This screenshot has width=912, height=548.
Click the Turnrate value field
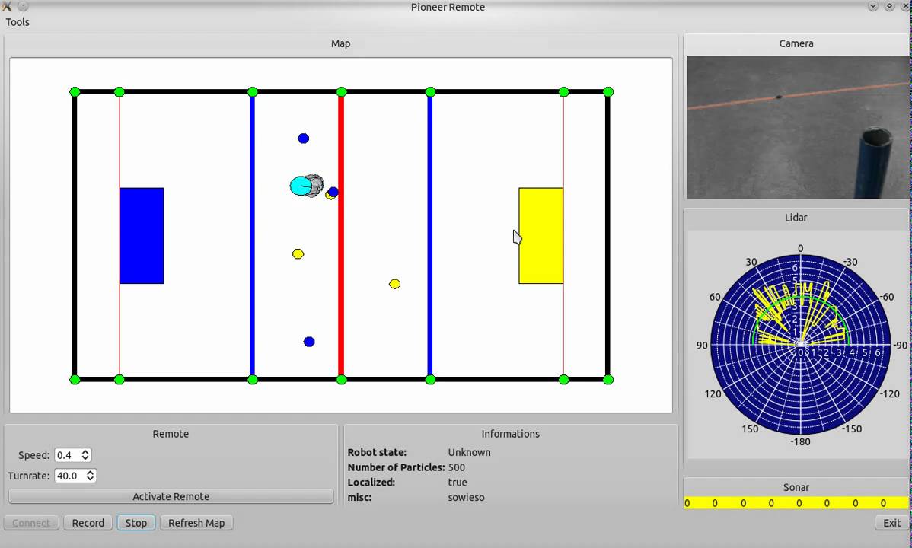[70, 476]
